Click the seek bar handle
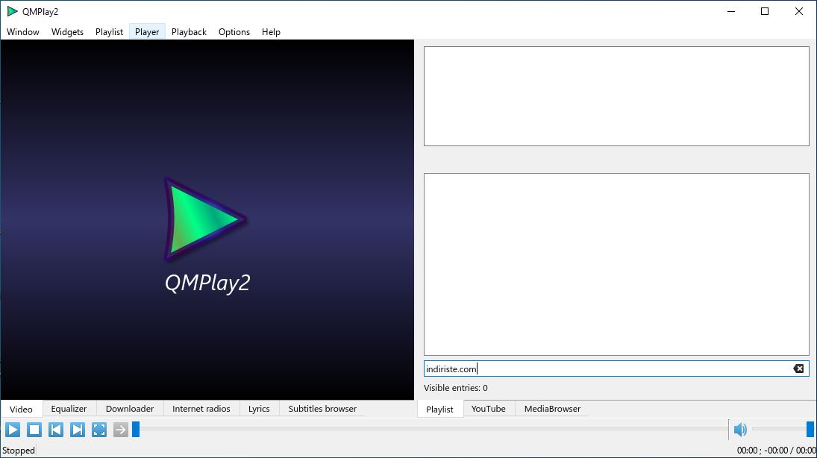 (x=136, y=430)
